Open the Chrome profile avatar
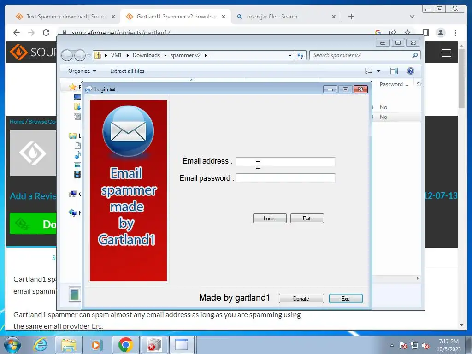 (x=441, y=33)
